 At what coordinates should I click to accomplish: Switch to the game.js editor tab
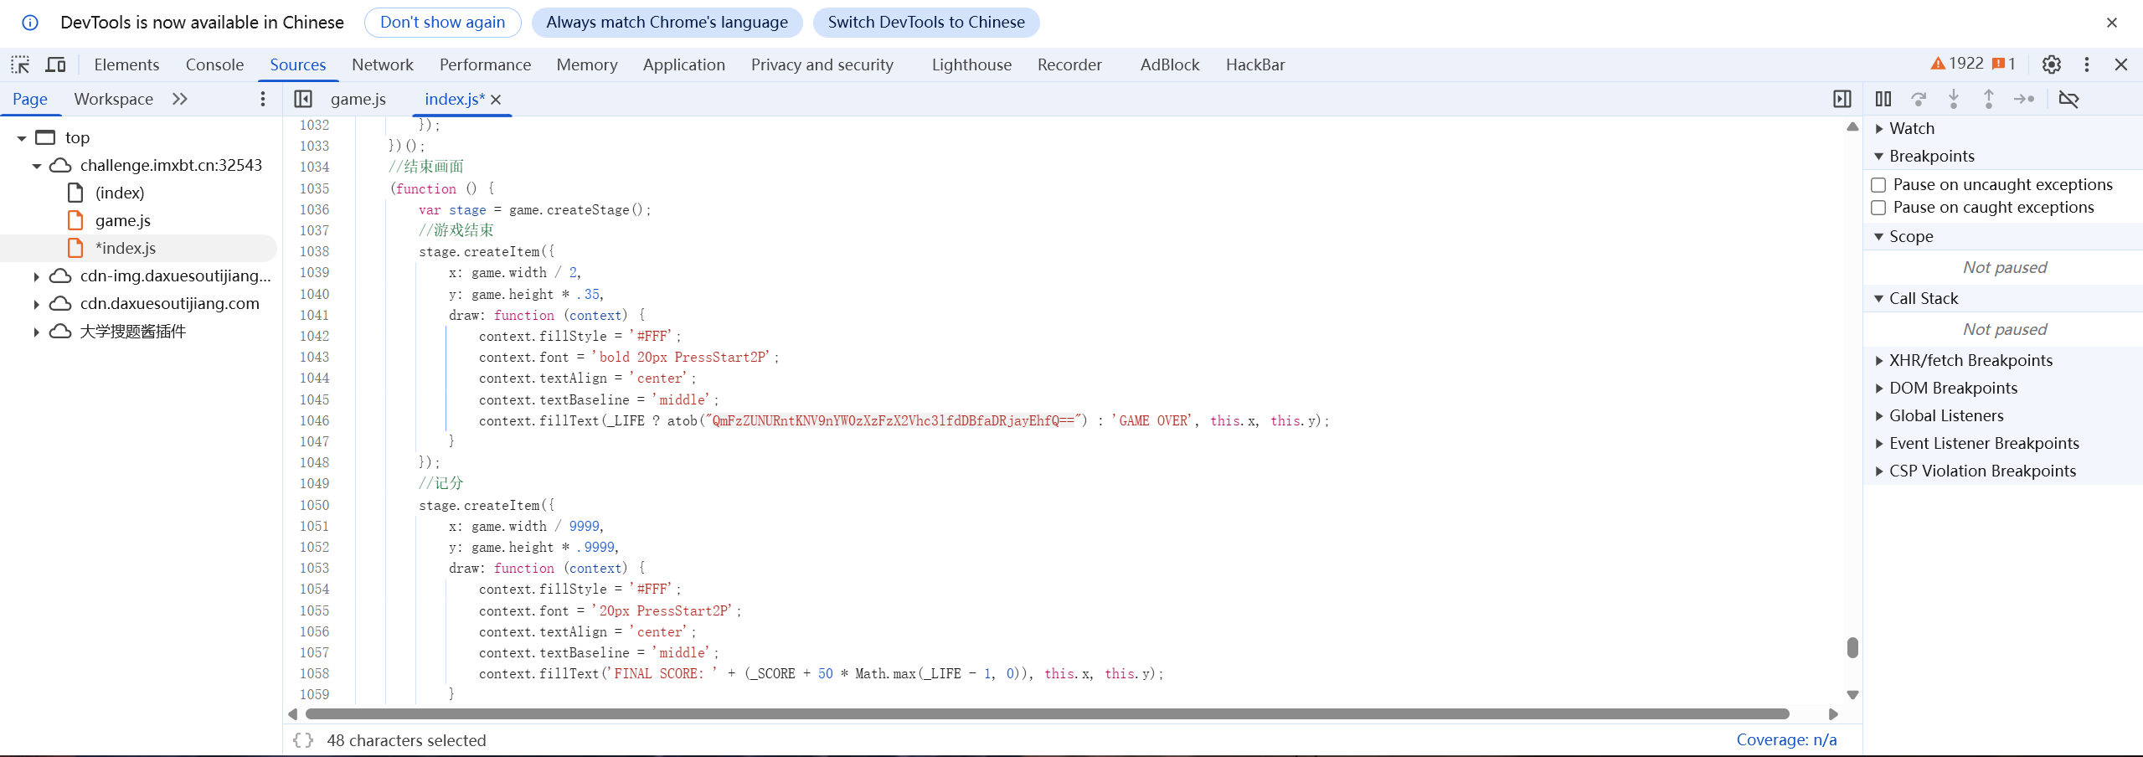pos(358,99)
